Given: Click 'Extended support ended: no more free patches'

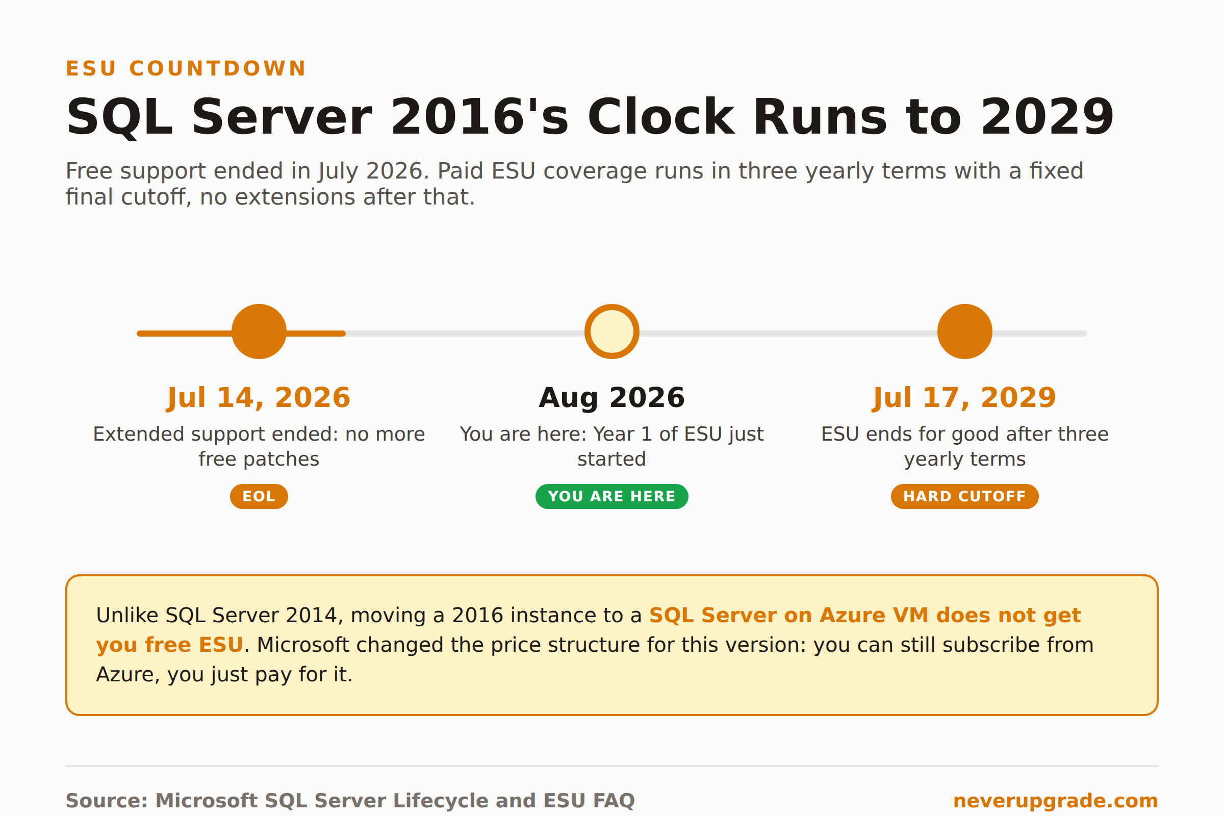Looking at the screenshot, I should tap(259, 447).
